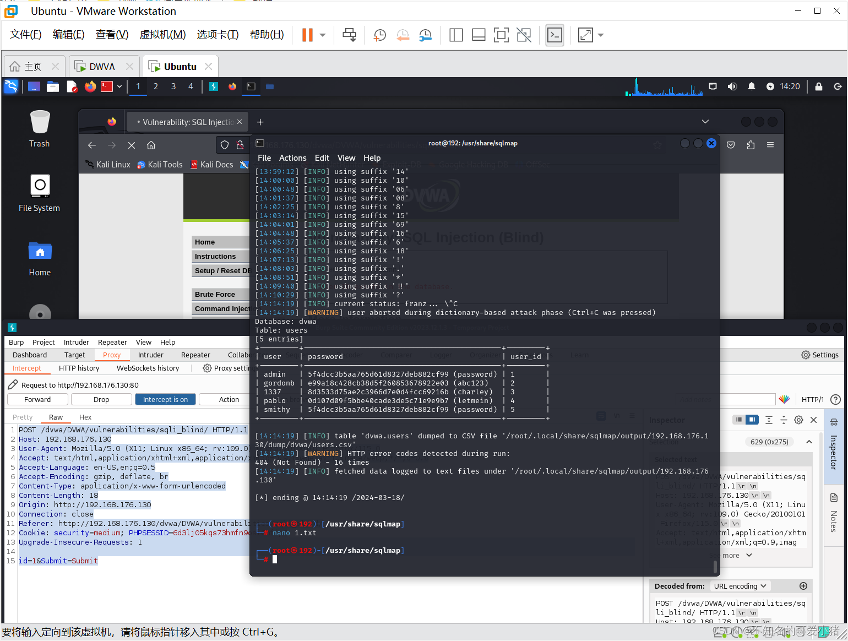This screenshot has height=641, width=848.
Task: Close the Ubuntu VM tab
Action: [208, 67]
